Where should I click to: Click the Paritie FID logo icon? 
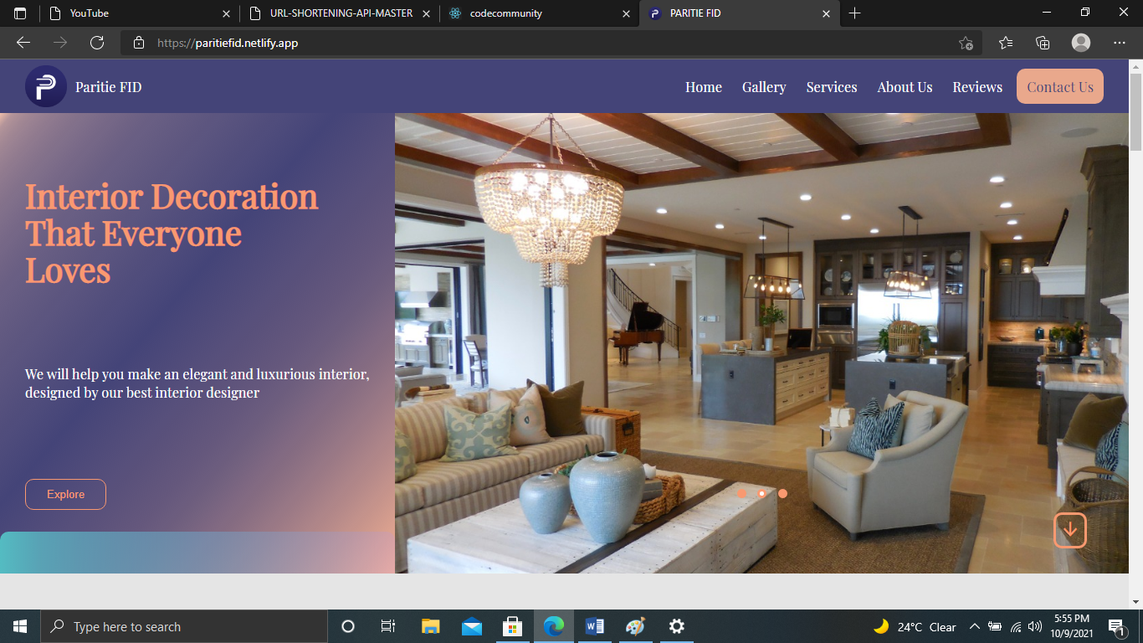pyautogui.click(x=46, y=86)
